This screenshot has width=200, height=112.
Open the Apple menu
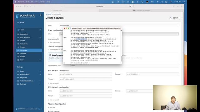click(16, 2)
